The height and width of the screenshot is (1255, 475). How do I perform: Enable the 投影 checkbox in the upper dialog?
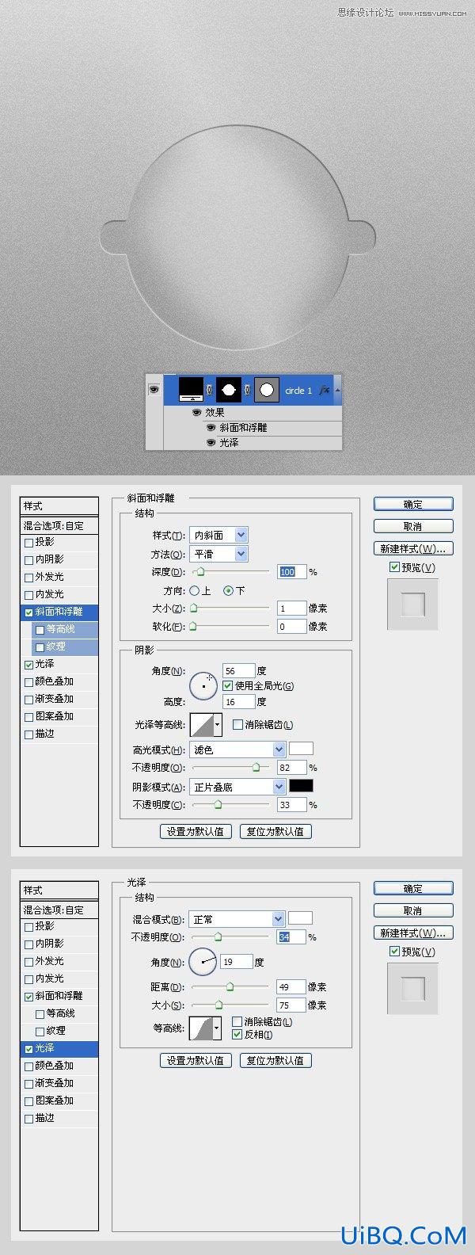[29, 543]
